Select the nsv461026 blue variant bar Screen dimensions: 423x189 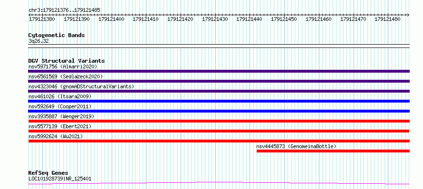[x=219, y=101]
